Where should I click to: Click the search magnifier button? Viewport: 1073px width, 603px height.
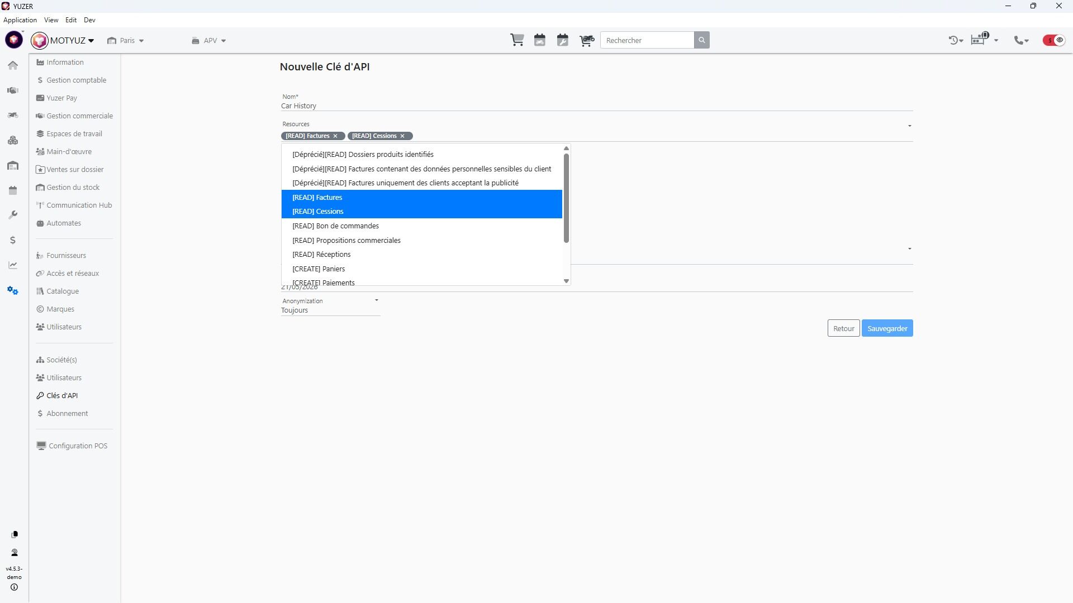pyautogui.click(x=702, y=40)
